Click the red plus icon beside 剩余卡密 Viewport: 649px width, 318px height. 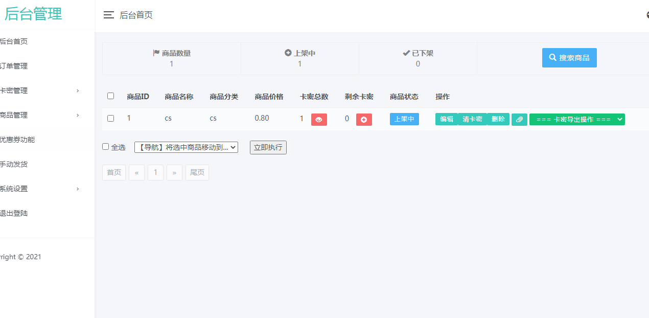pyautogui.click(x=364, y=119)
